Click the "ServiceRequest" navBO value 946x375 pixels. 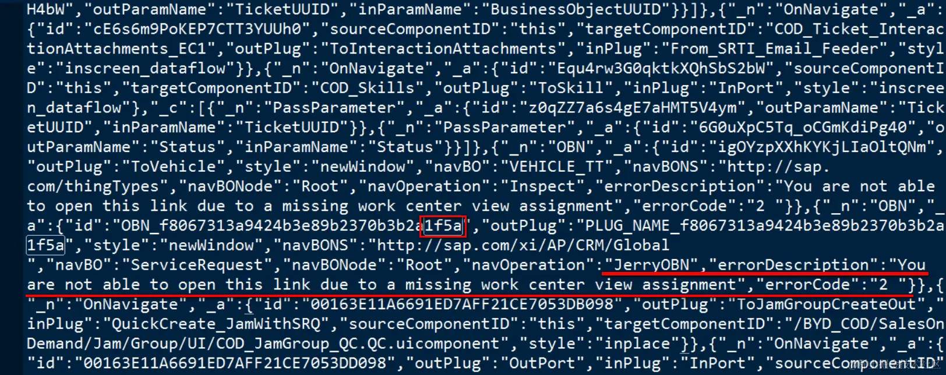pyautogui.click(x=197, y=265)
